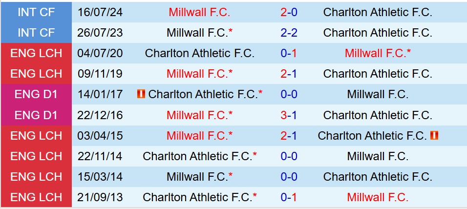Viewport: 467px width, 209px height.
Task: Click ENG D1 label for 14/01/17 match
Action: (36, 94)
